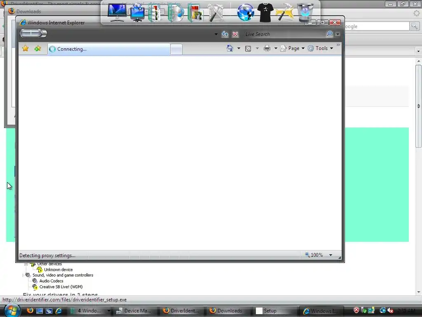Click the Show Desktop quick launch icon
The width and height of the screenshot is (422, 317).
click(x=40, y=311)
